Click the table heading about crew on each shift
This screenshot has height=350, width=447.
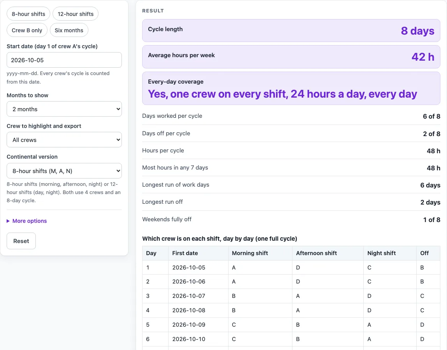[x=220, y=239]
